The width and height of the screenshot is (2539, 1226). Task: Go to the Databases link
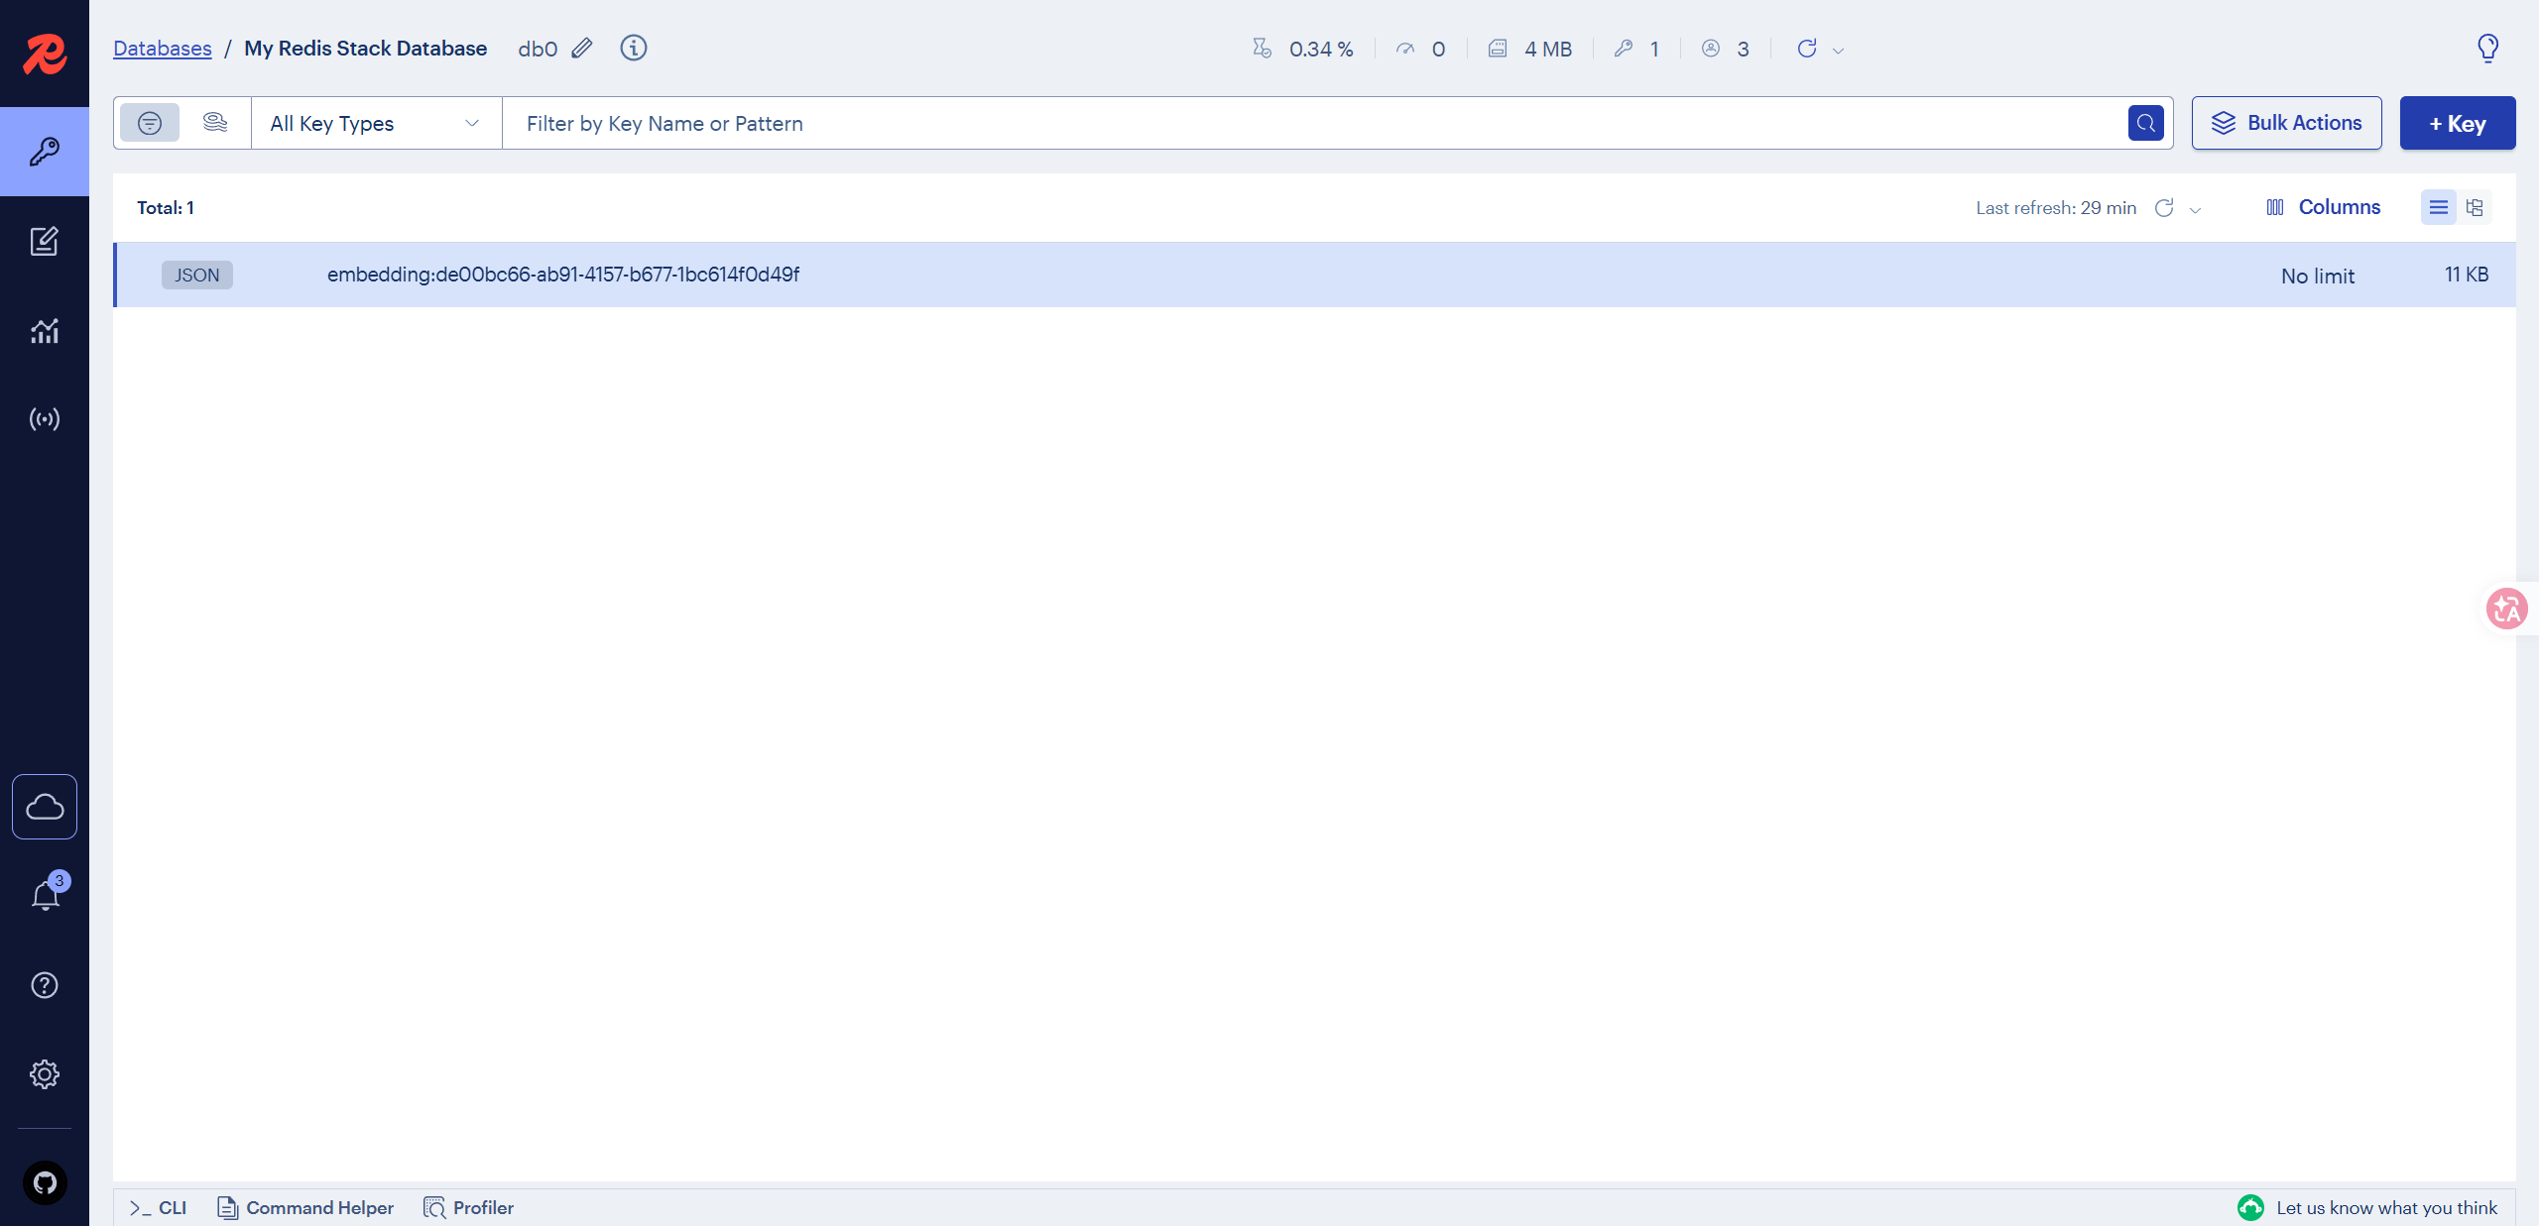click(x=163, y=48)
